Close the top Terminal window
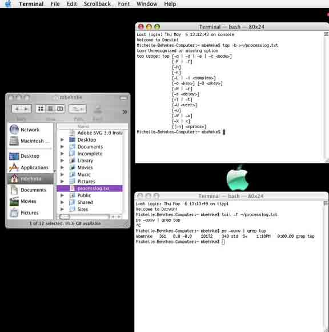This screenshot has width=329, height=332. (x=141, y=27)
